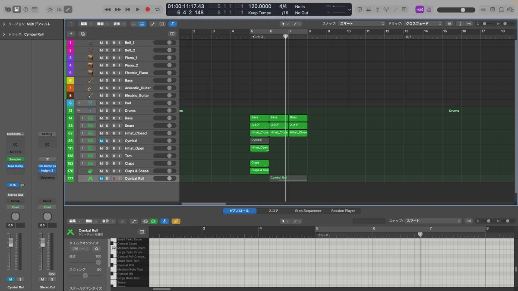This screenshot has height=291, width=518.
Task: Collapse the Drums track stack
Action: (79, 111)
